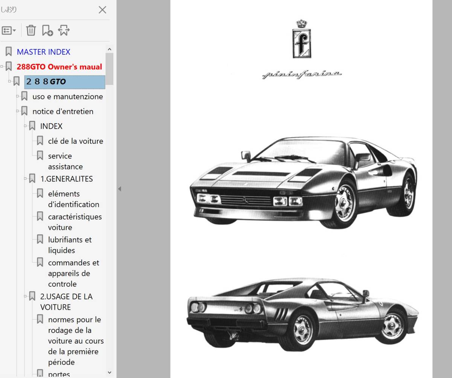Click the notice d'entretien bookmark icon
The width and height of the screenshot is (452, 378).
[x=24, y=111]
